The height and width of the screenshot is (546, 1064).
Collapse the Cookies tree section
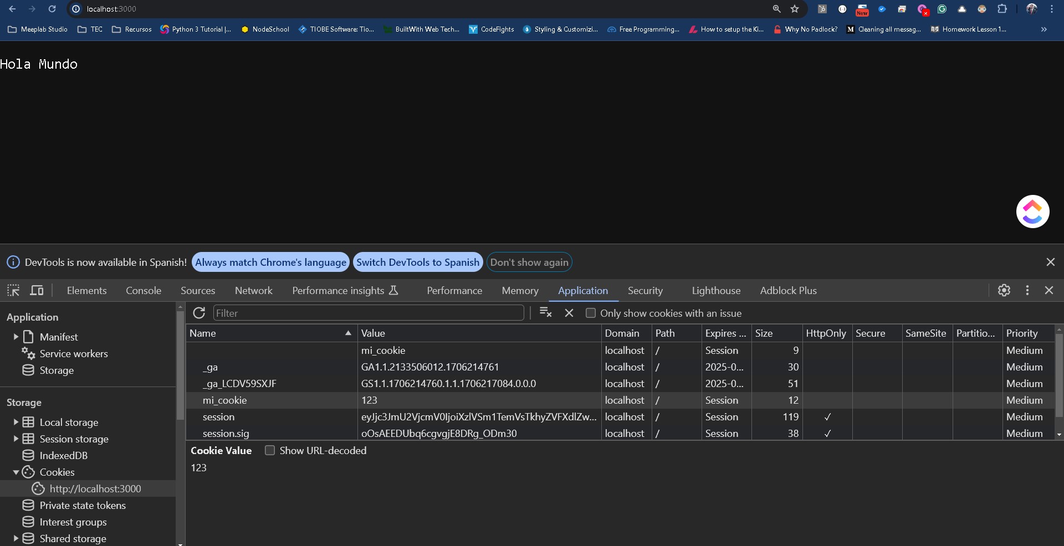(16, 472)
